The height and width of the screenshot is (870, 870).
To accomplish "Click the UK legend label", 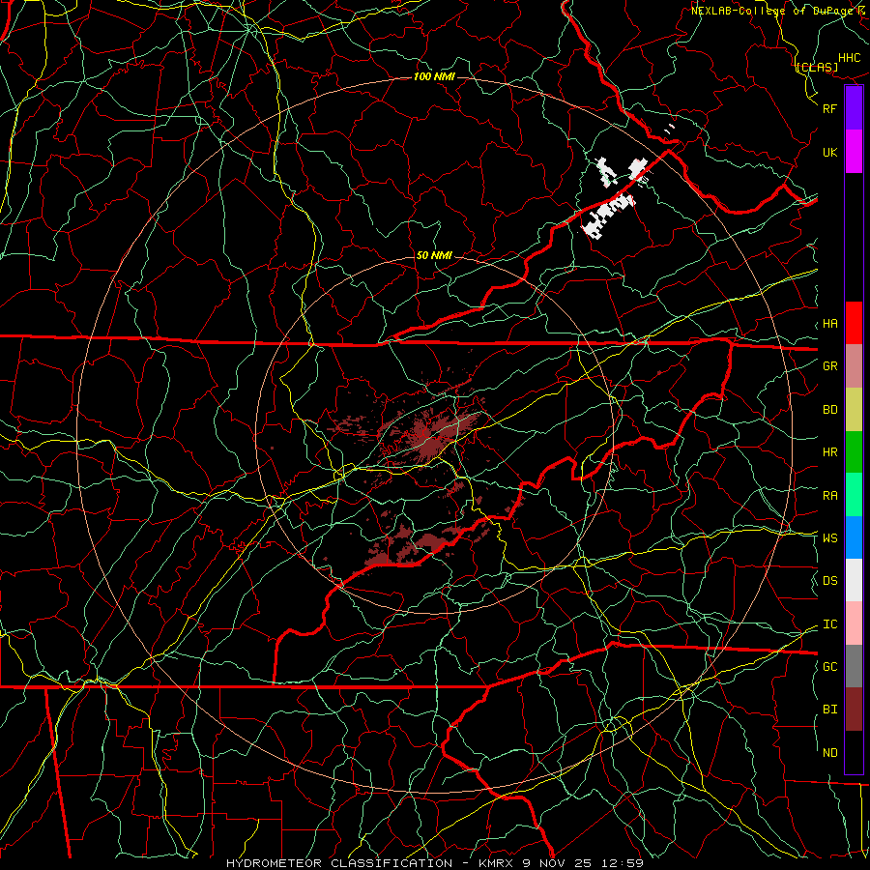I will 830,152.
